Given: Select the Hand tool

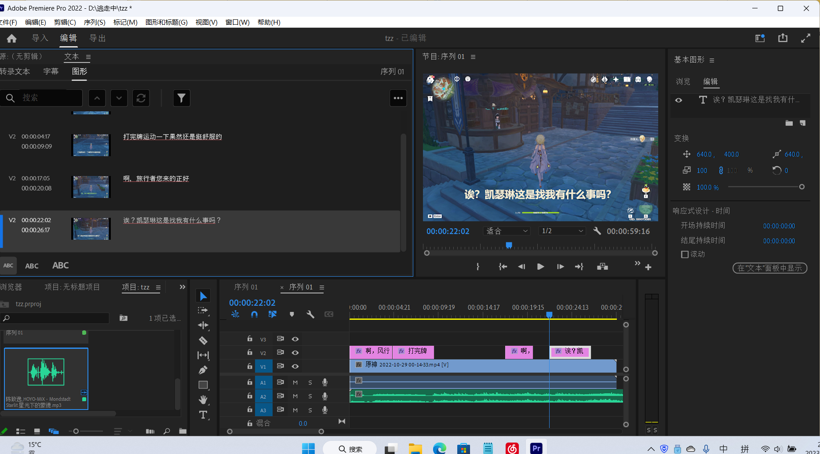Looking at the screenshot, I should [x=203, y=400].
